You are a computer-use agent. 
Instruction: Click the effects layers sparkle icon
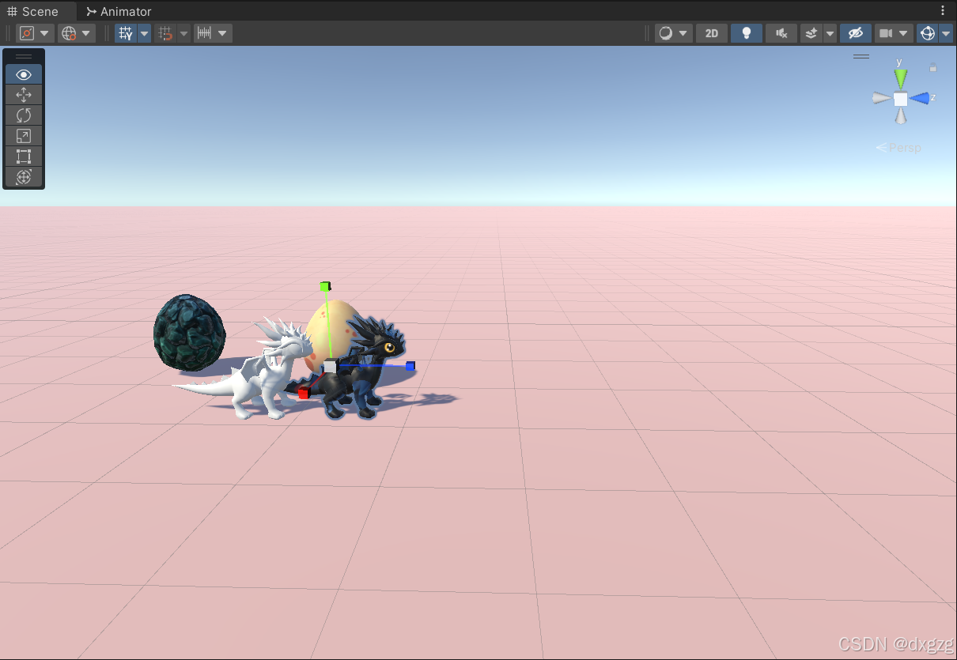(x=811, y=33)
